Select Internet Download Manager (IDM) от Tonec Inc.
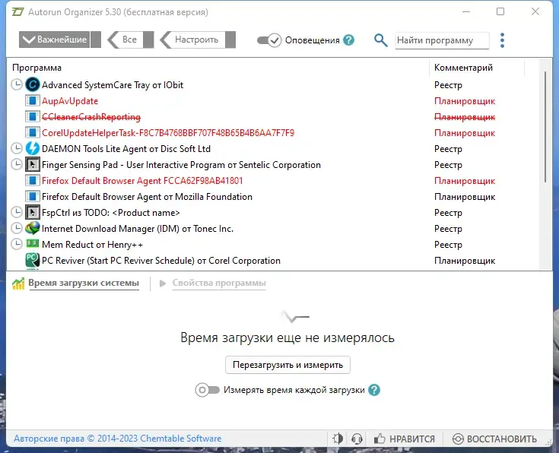 click(138, 229)
